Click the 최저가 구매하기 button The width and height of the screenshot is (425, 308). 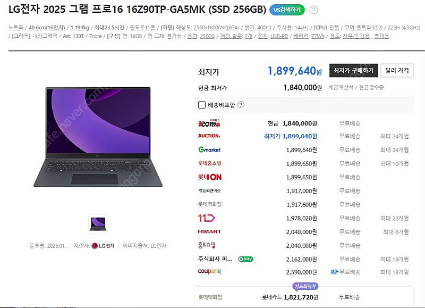click(353, 71)
